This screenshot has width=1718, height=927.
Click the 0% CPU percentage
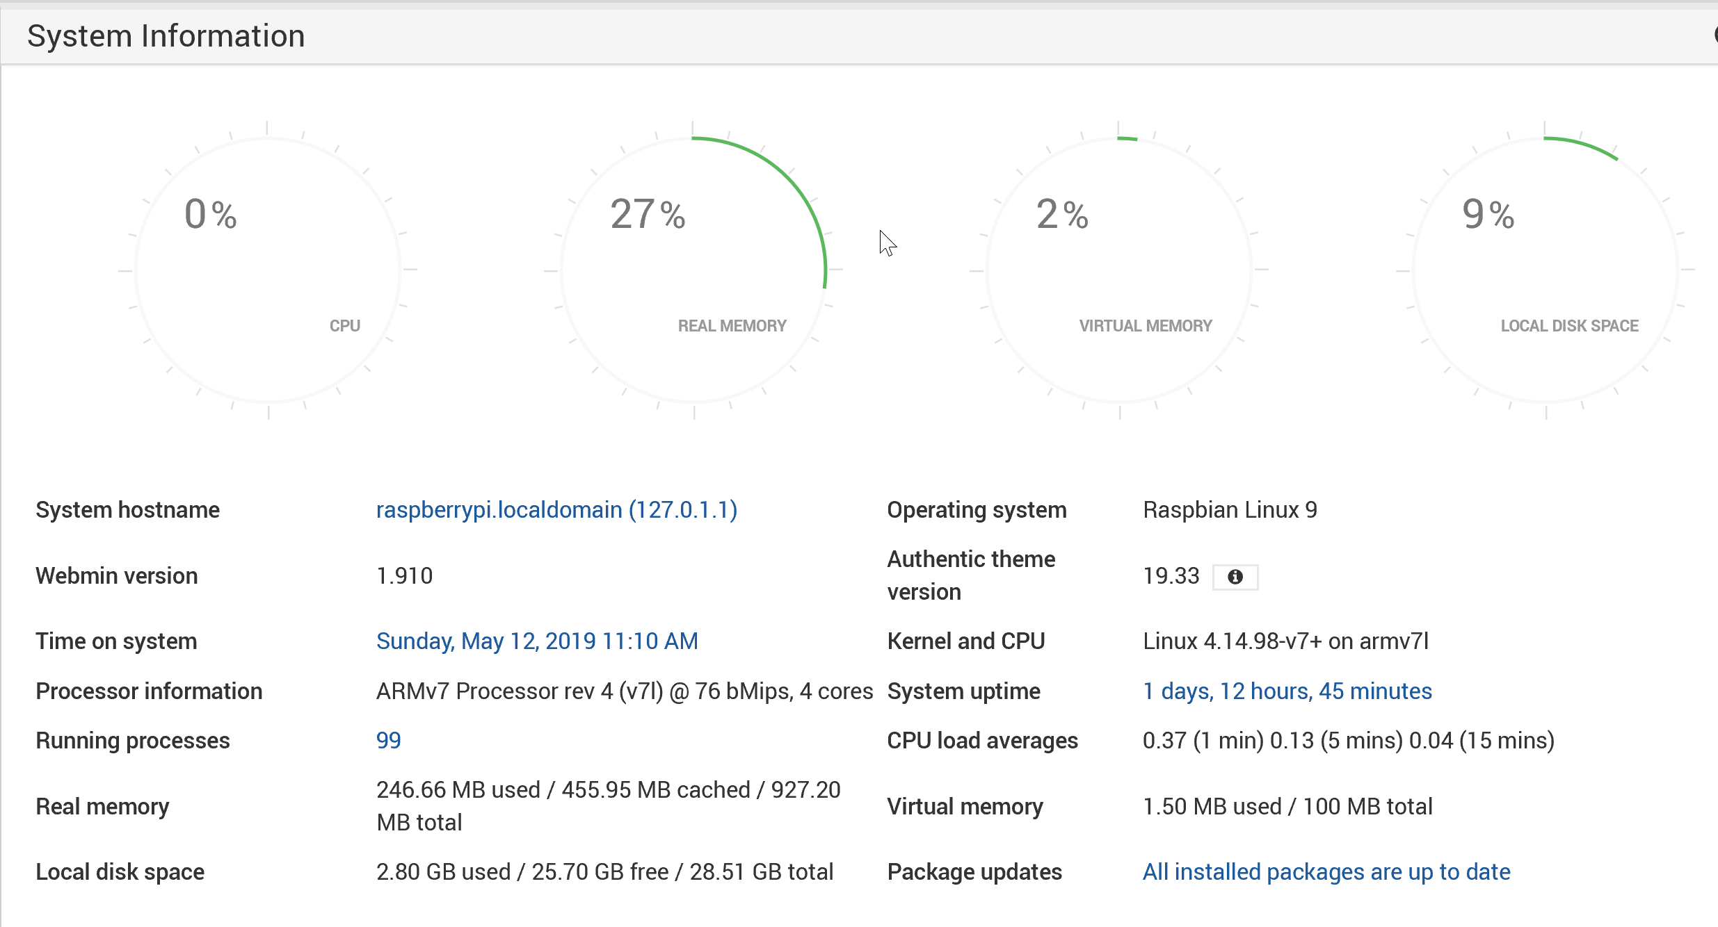click(210, 214)
